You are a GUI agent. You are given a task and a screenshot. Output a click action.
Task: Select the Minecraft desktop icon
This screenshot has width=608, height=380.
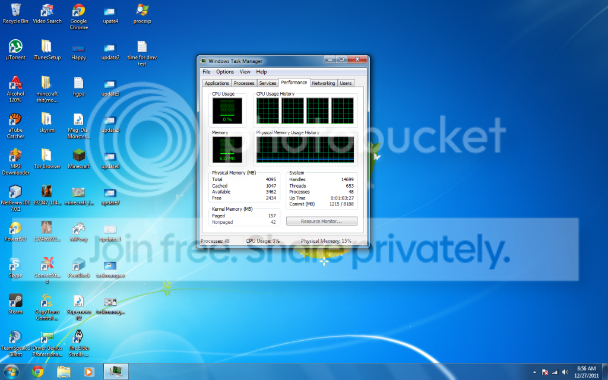tap(79, 159)
